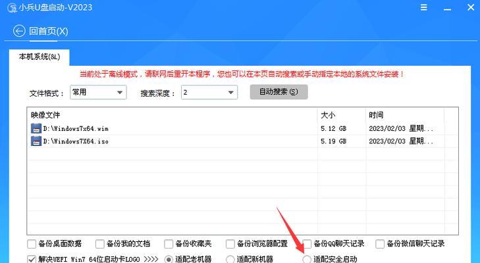Enable the 备份桌面数据 checkbox

(x=32, y=244)
